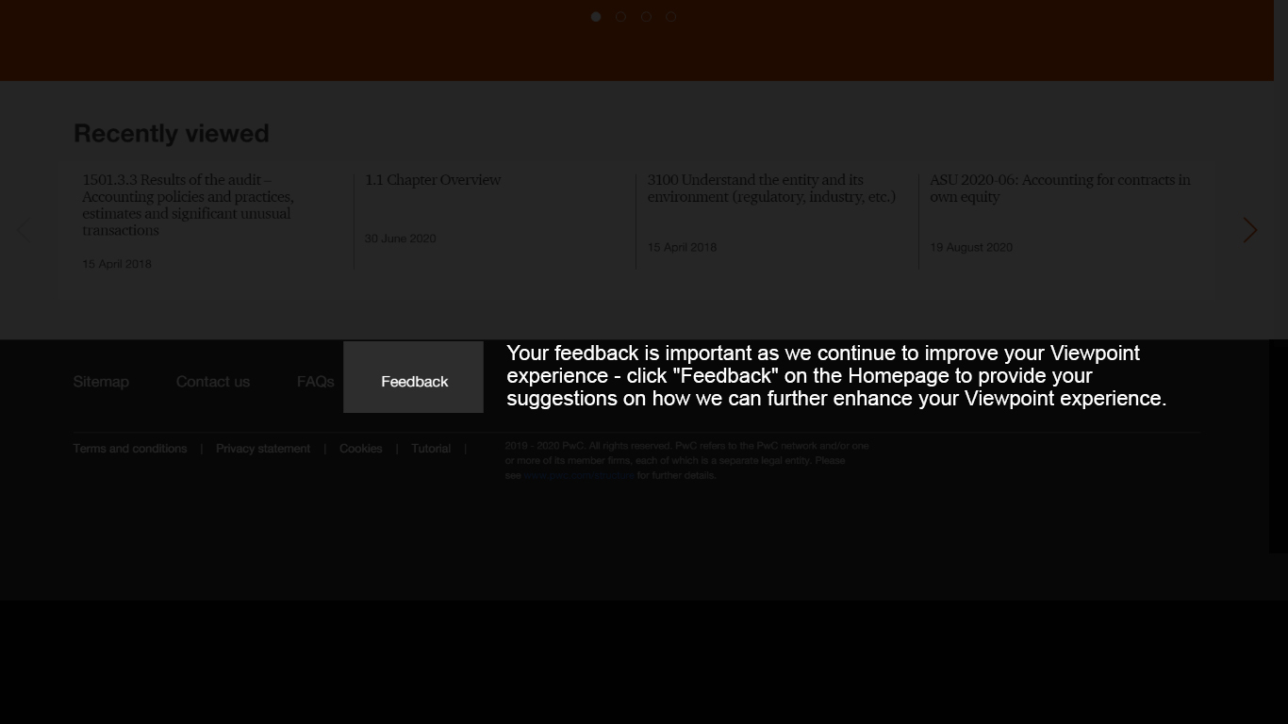Select the fourth carousel dot

pos(670,16)
